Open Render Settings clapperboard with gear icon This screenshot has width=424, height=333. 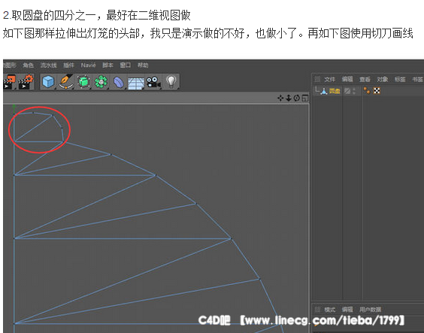click(26, 82)
